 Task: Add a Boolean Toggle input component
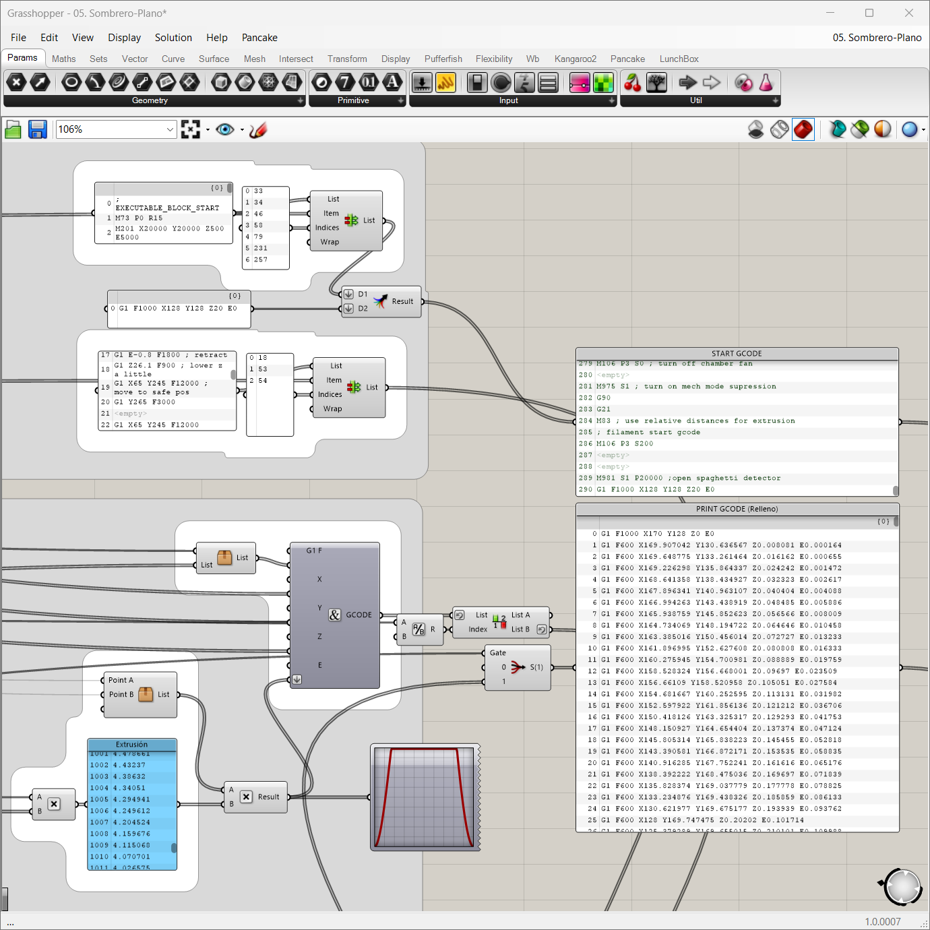click(477, 83)
